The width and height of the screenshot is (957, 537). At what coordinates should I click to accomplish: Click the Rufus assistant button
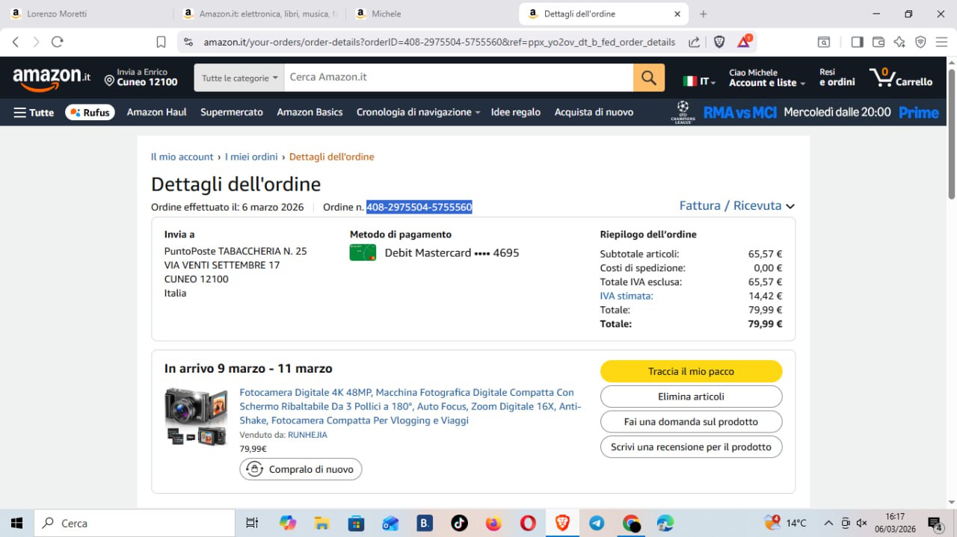(90, 112)
